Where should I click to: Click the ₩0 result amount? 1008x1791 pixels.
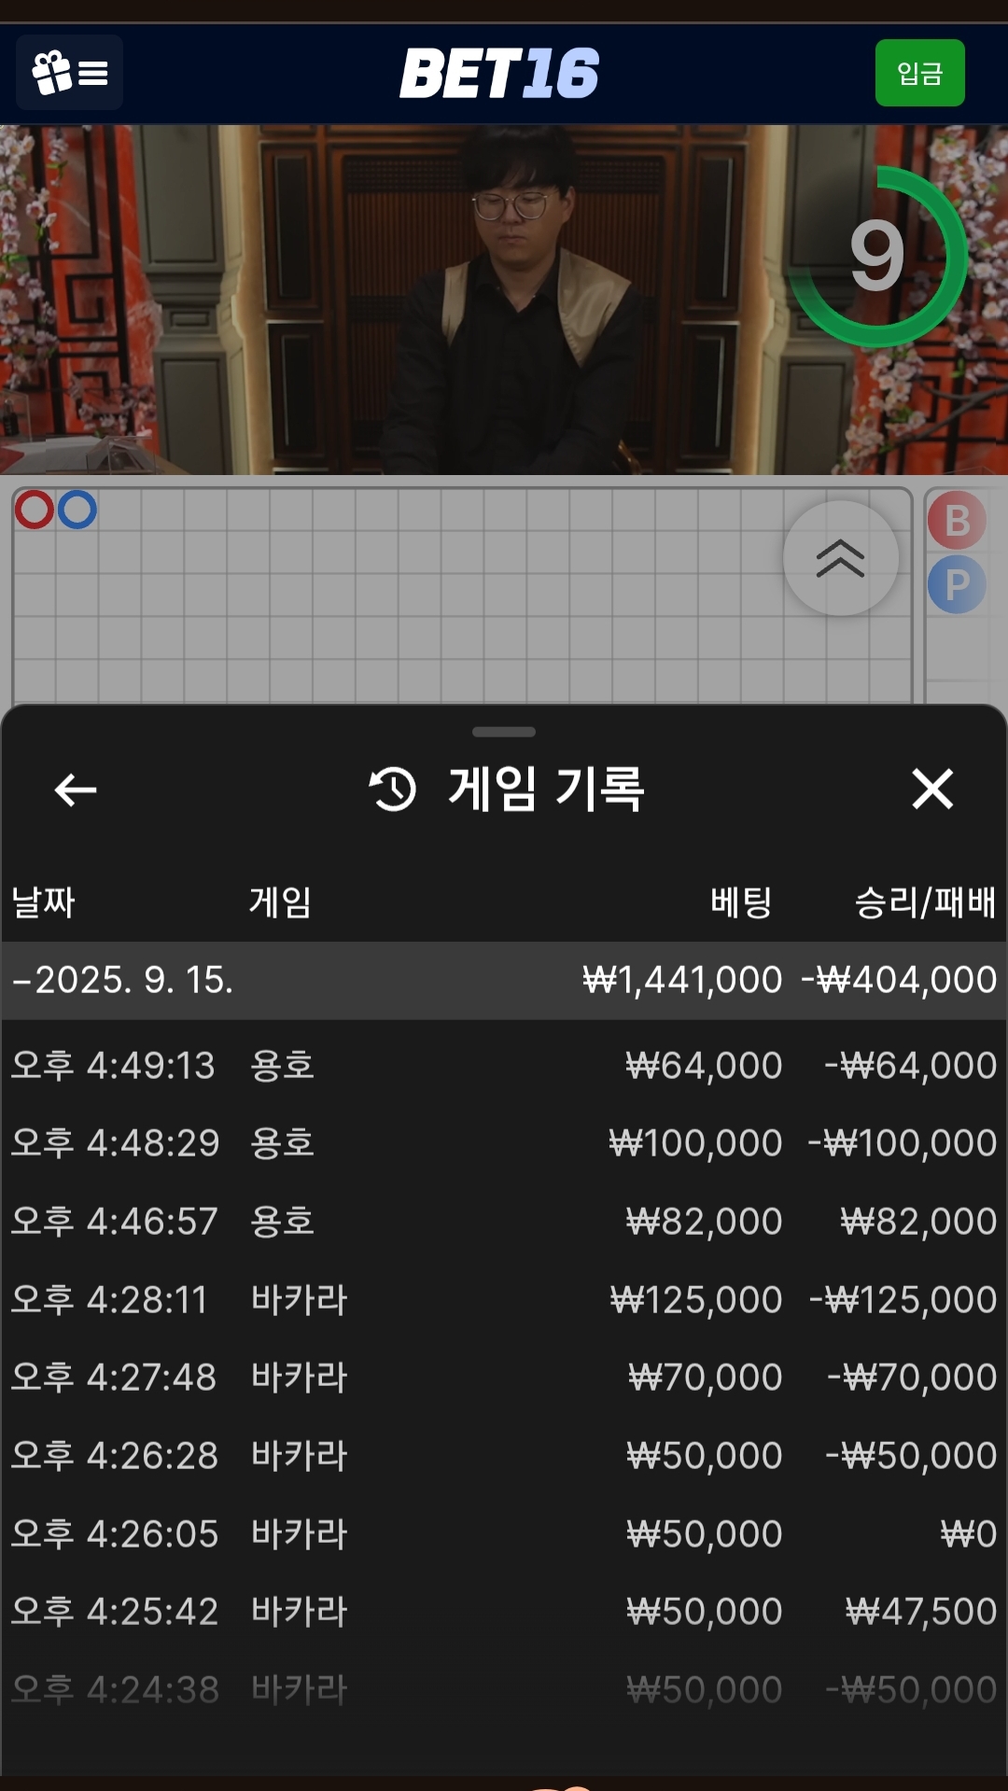[x=969, y=1533]
